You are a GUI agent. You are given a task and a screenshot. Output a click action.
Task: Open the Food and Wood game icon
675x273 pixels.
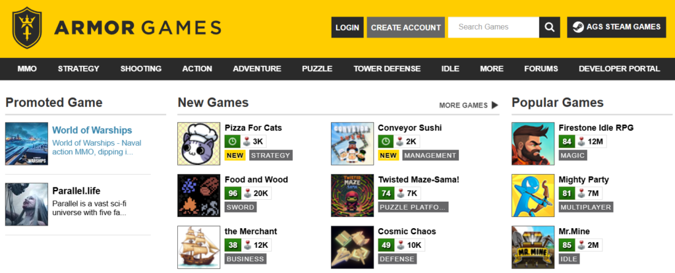click(198, 195)
